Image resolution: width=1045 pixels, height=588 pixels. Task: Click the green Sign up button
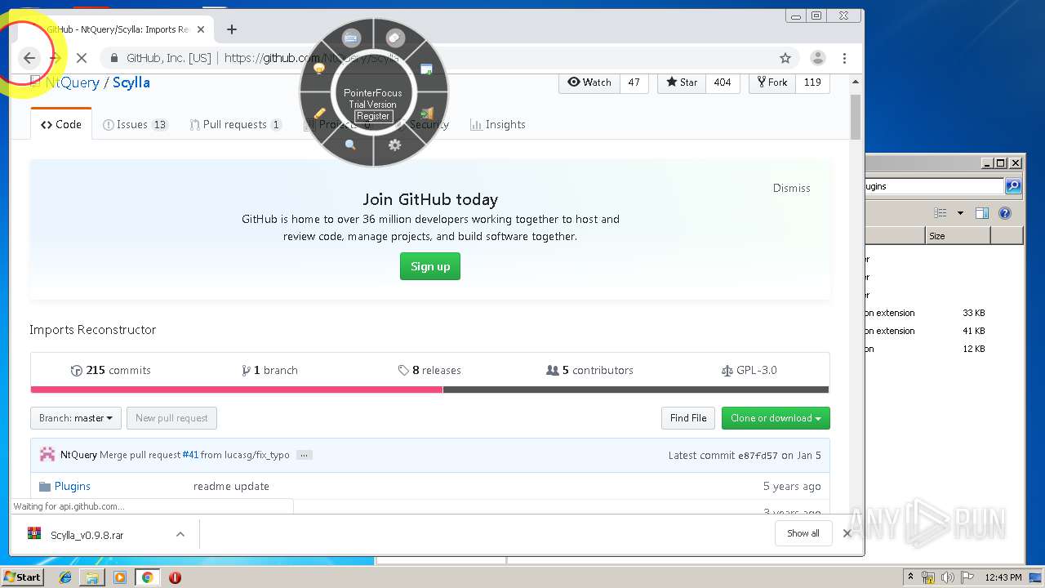tap(430, 266)
